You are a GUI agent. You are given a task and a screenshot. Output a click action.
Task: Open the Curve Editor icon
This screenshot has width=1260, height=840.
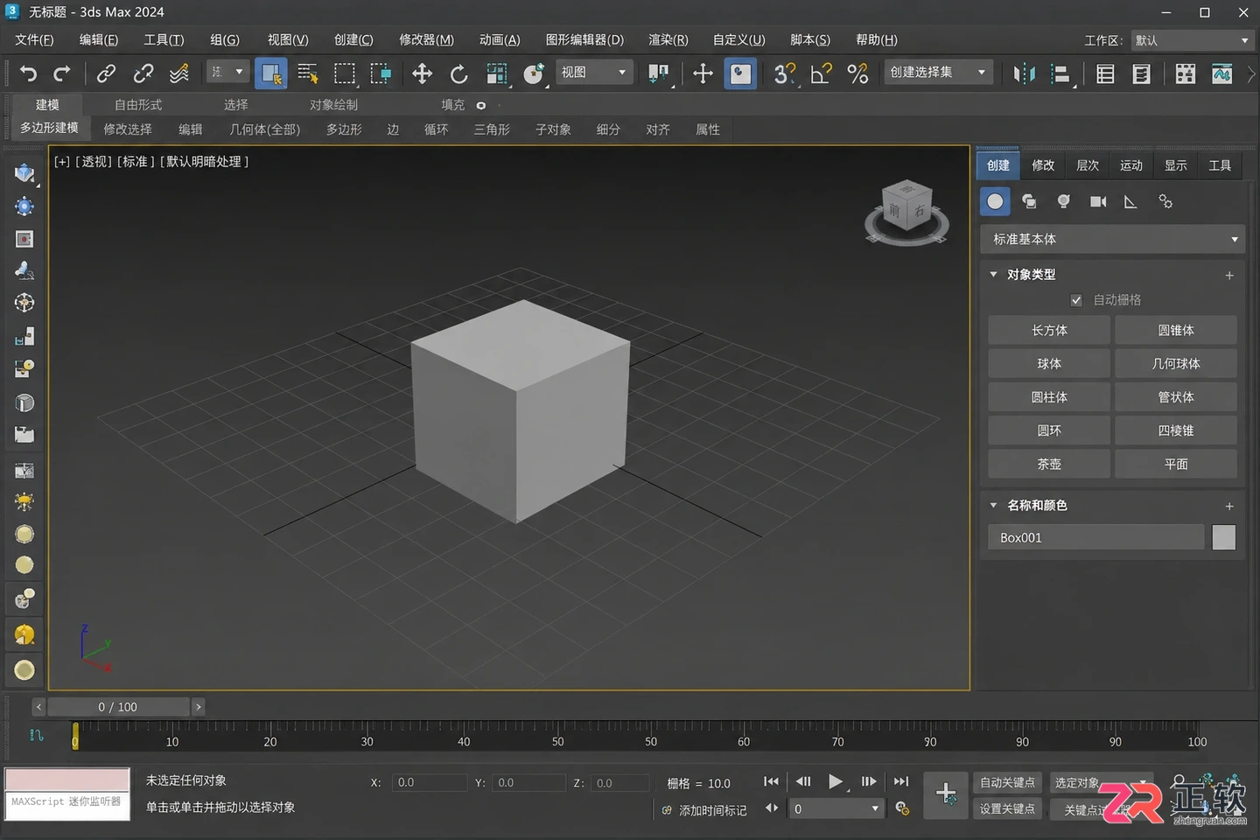click(x=1222, y=73)
